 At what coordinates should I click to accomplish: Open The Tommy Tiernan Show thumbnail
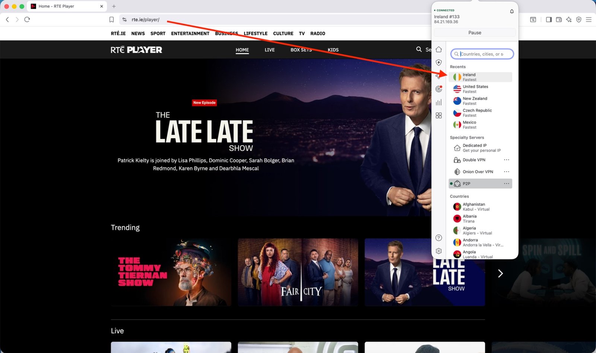coord(171,272)
